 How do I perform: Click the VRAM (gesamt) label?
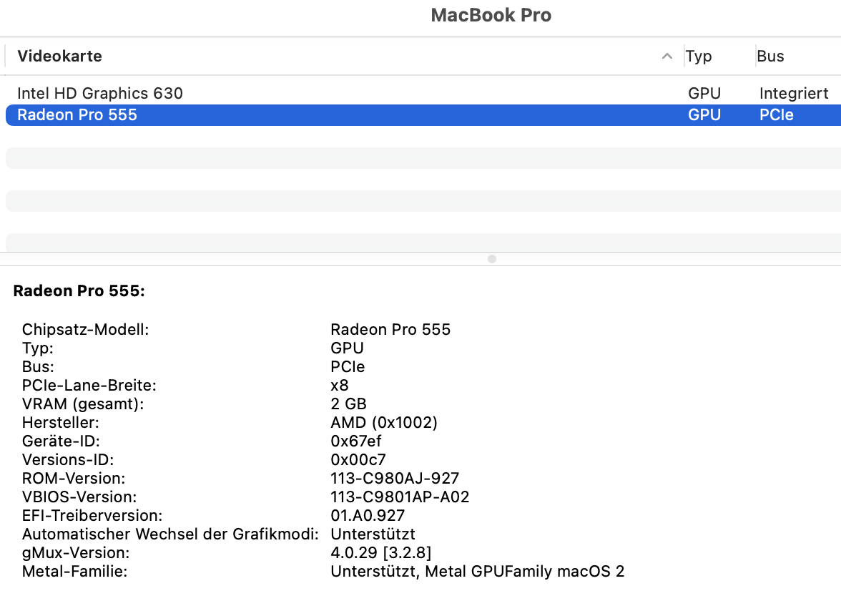point(83,404)
